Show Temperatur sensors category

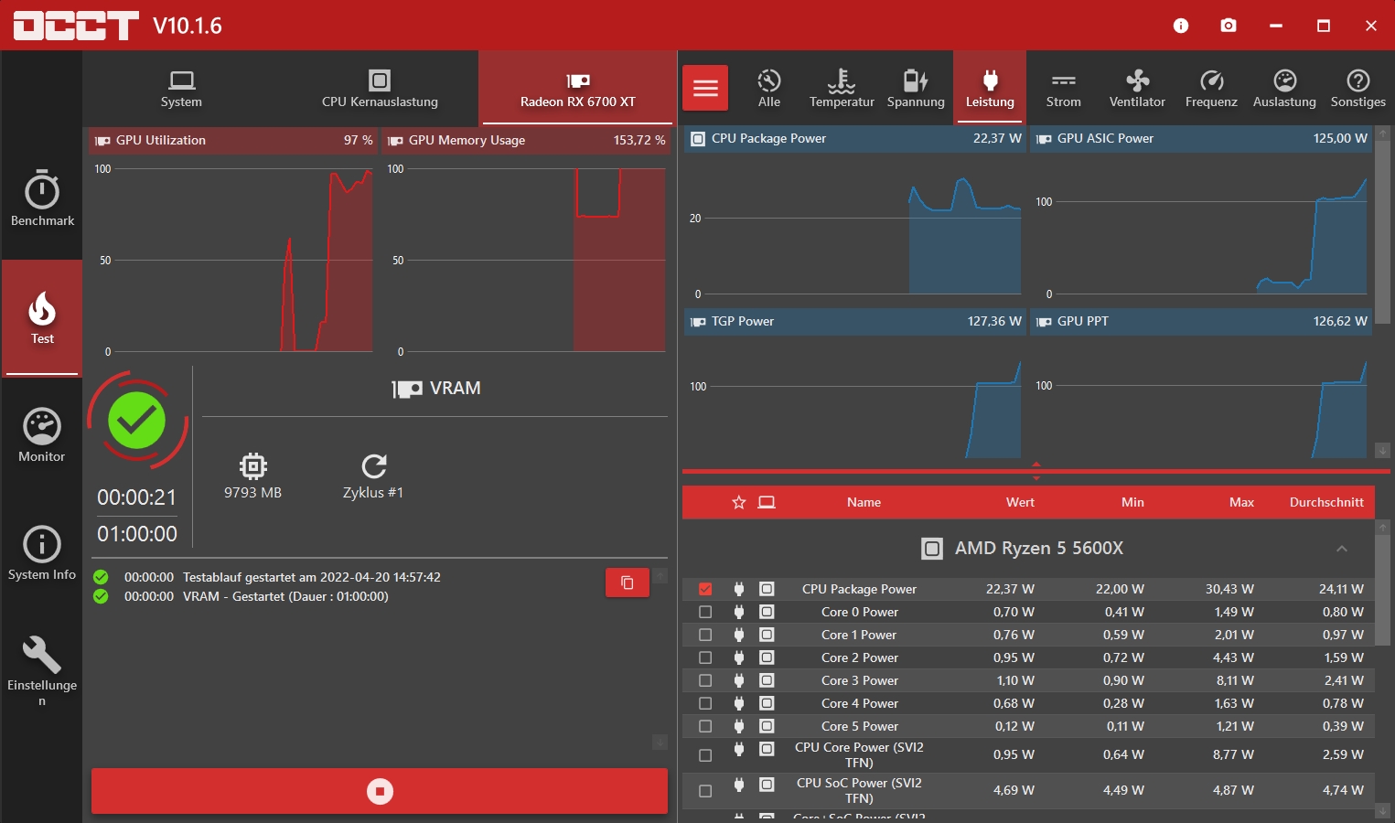tap(842, 89)
